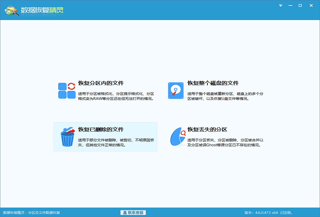The width and height of the screenshot is (320, 217).
Task: Click the pie chart lost partition icon
Action: [x=178, y=137]
